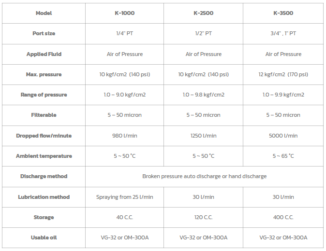Select the Lubrication method row label
The height and width of the screenshot is (251, 326).
click(x=44, y=197)
